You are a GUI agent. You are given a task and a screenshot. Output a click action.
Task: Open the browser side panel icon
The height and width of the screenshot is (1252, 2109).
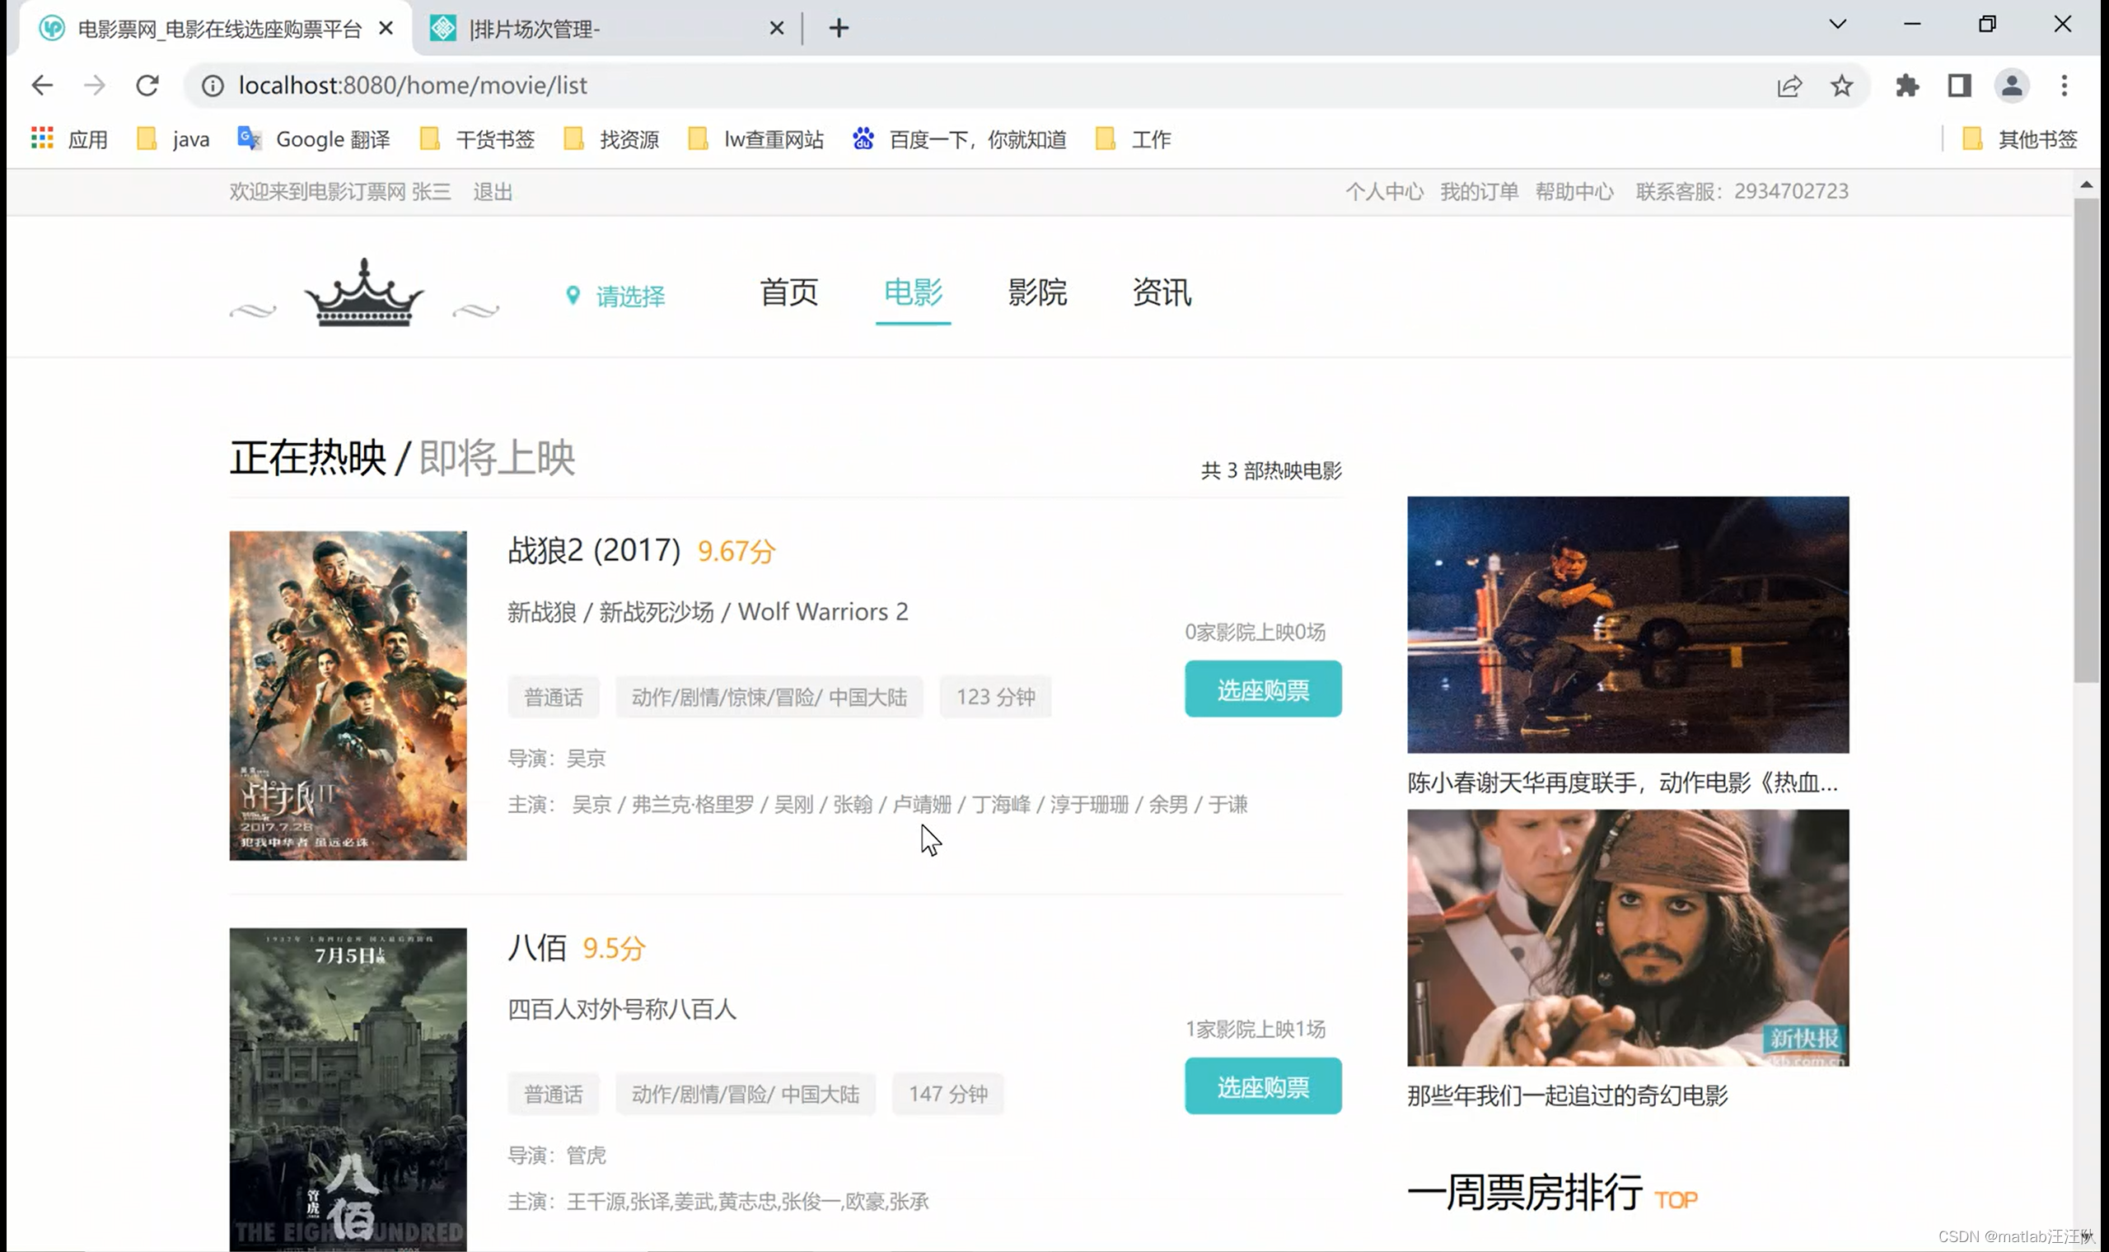click(1959, 85)
